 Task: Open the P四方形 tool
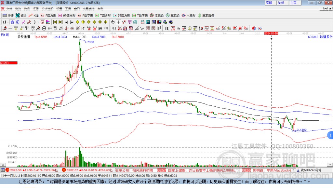click(x=48, y=16)
